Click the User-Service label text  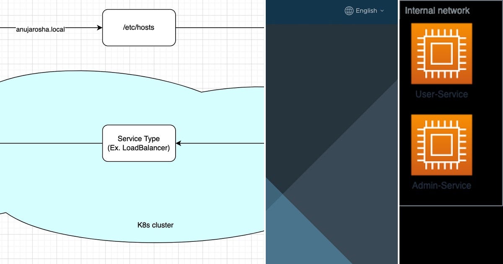click(441, 94)
